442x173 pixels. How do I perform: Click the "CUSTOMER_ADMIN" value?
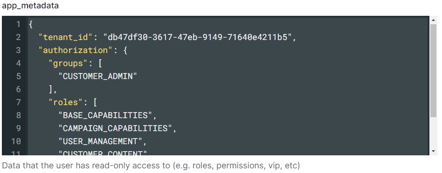point(97,76)
